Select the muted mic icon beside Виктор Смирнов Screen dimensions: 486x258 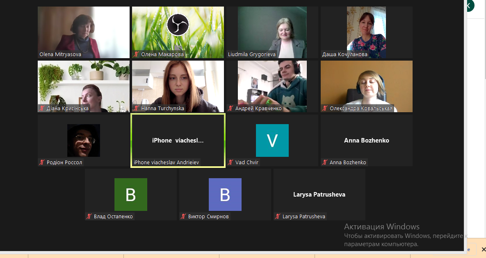click(x=183, y=217)
